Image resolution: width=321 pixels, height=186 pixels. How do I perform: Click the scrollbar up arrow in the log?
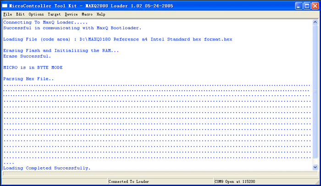pos(315,22)
